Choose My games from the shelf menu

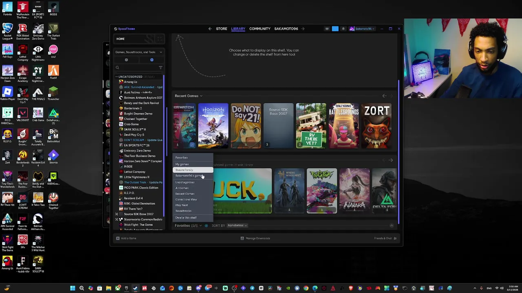(x=193, y=164)
